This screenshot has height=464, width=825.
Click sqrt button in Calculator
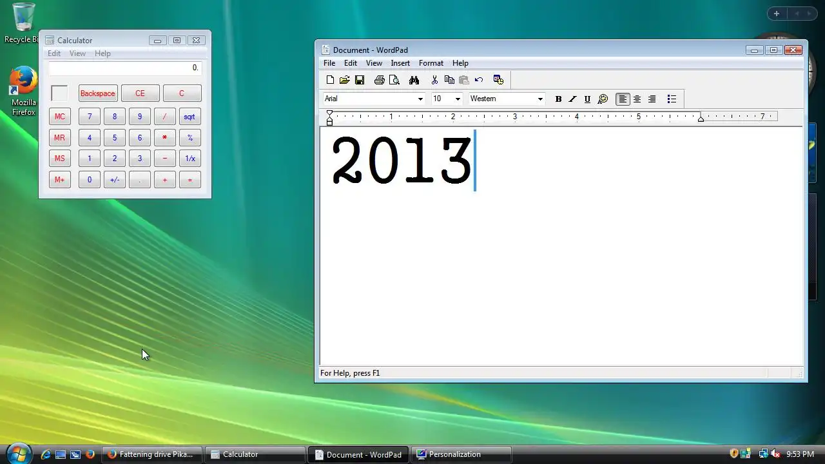click(189, 117)
